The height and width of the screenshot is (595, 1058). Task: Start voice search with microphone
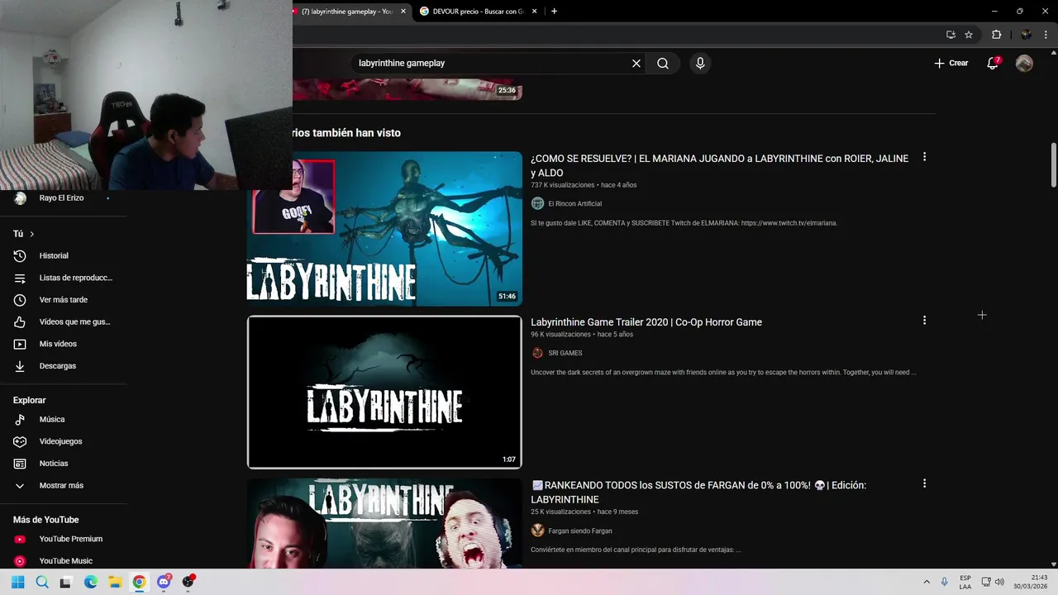(700, 64)
